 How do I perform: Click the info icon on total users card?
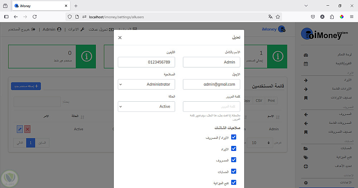click(x=278, y=56)
